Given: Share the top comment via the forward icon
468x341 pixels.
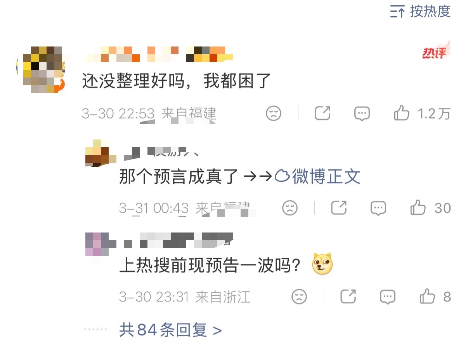Looking at the screenshot, I should tap(322, 114).
